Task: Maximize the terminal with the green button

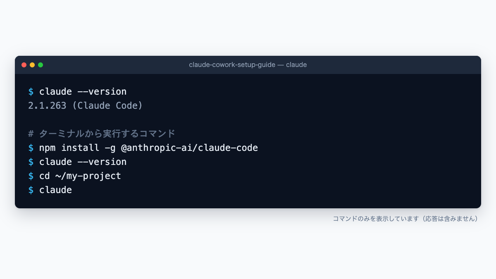Action: pos(41,65)
